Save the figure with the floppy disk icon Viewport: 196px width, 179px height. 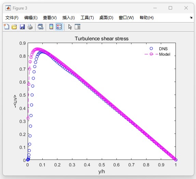[22, 27]
